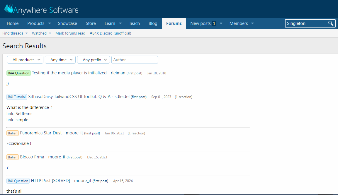Expand the Watched dropdown arrow

[x=50, y=33]
